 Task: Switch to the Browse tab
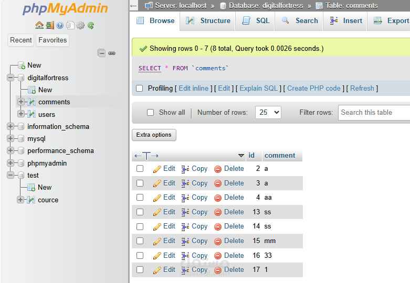pos(155,21)
